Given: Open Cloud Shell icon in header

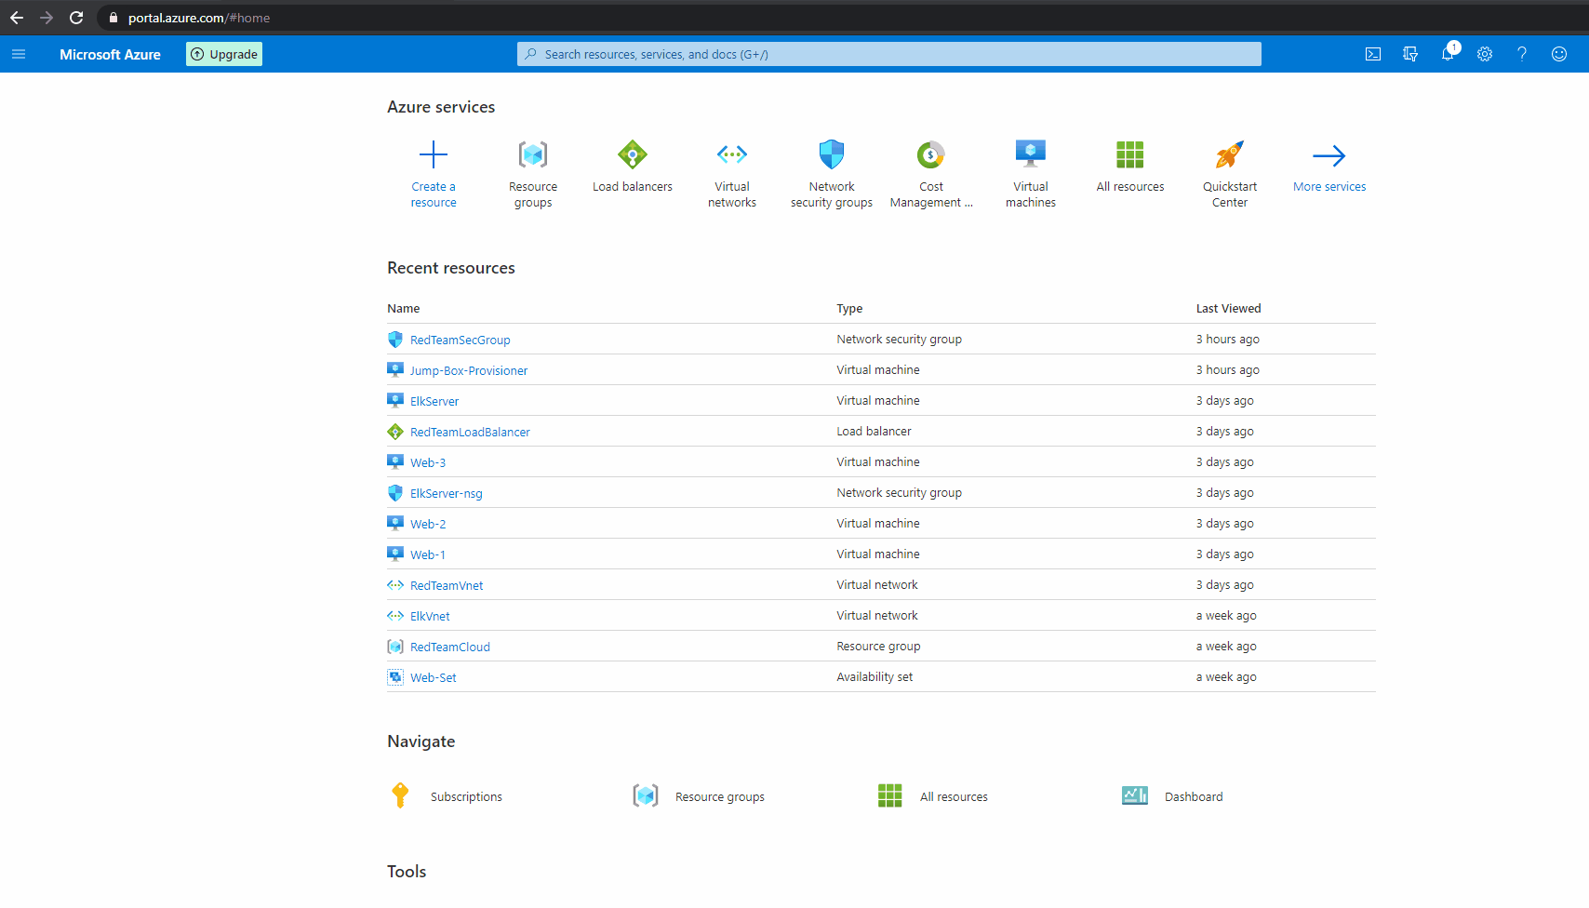Looking at the screenshot, I should pos(1373,54).
